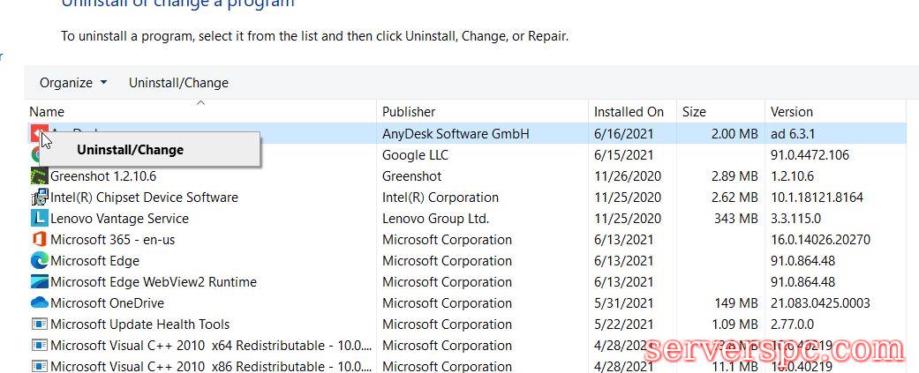This screenshot has height=373, width=919.
Task: Select Visual C++ 2010 x64 Redistributable entry
Action: point(211,346)
